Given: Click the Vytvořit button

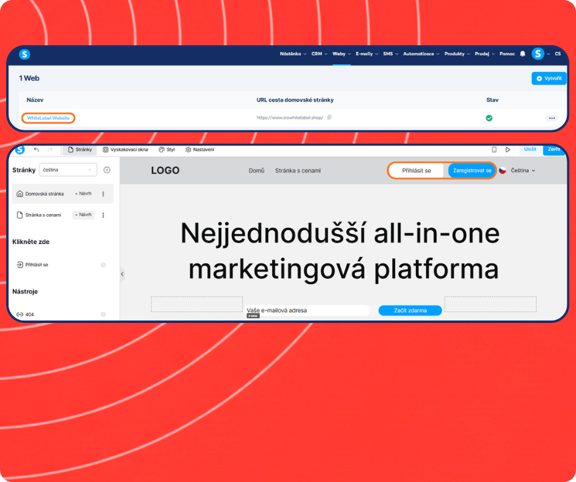Looking at the screenshot, I should point(549,78).
